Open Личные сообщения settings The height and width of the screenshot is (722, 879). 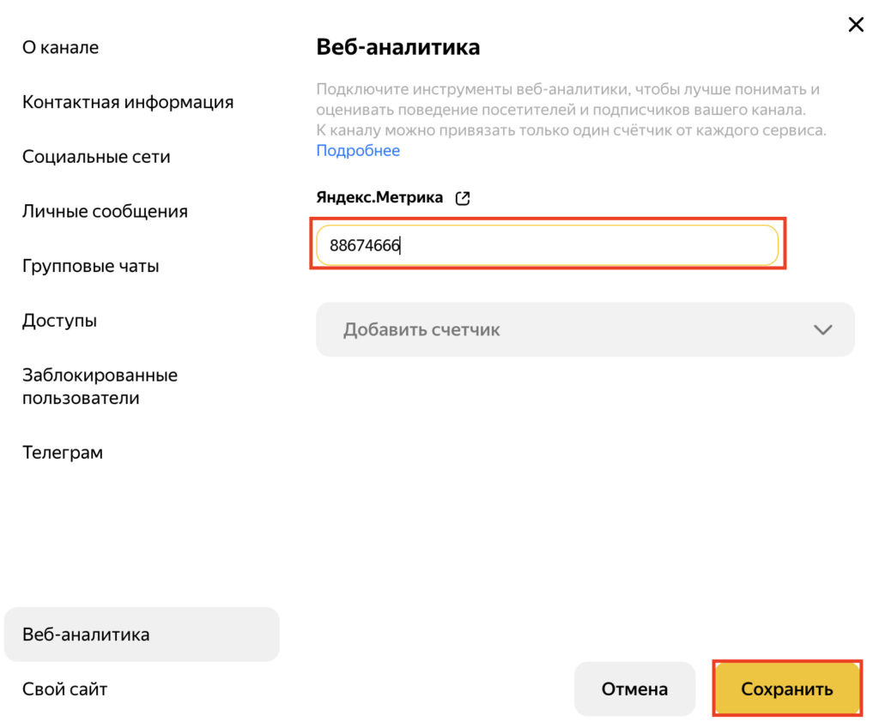(x=105, y=211)
